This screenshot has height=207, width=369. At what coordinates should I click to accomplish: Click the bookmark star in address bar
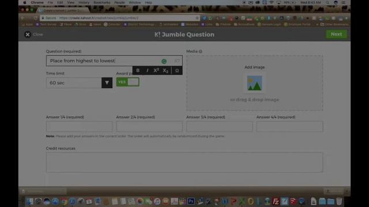pos(197,18)
